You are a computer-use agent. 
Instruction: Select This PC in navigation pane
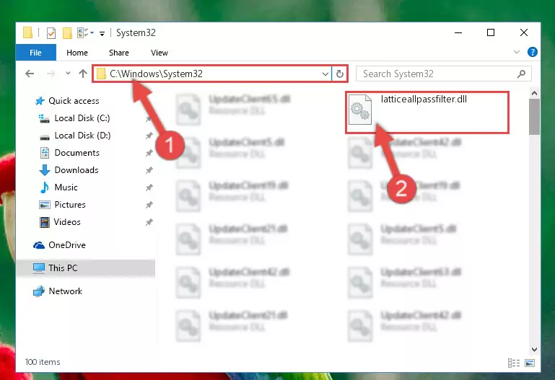[85, 268]
